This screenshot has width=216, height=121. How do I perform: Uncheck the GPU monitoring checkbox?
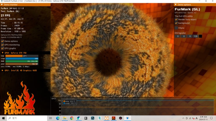(x=2, y=45)
